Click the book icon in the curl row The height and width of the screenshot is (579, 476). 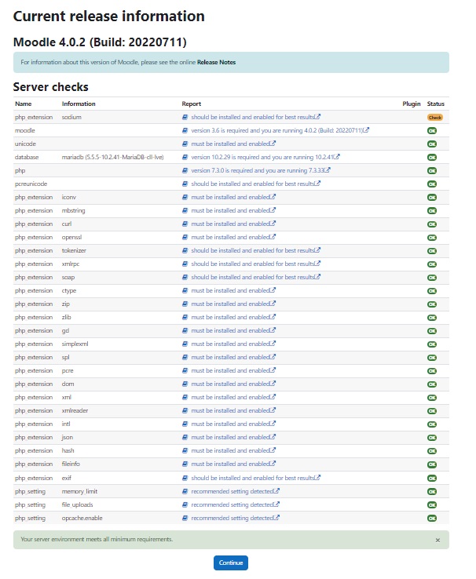point(185,224)
